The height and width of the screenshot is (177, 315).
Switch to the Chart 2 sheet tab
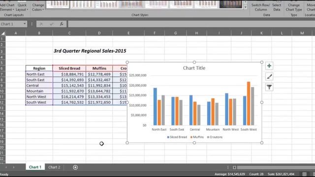tap(54, 167)
